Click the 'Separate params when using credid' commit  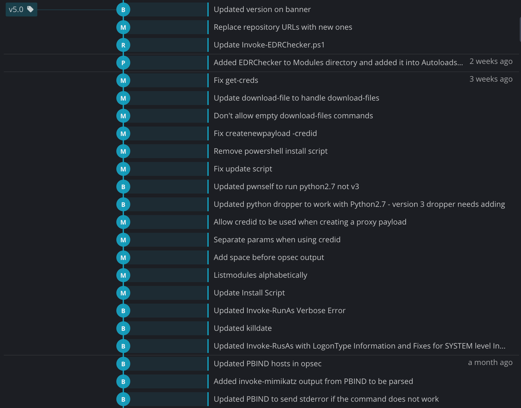[277, 240]
